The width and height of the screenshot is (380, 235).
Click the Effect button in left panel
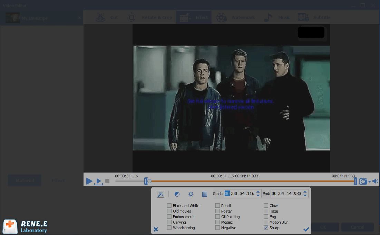(x=58, y=180)
